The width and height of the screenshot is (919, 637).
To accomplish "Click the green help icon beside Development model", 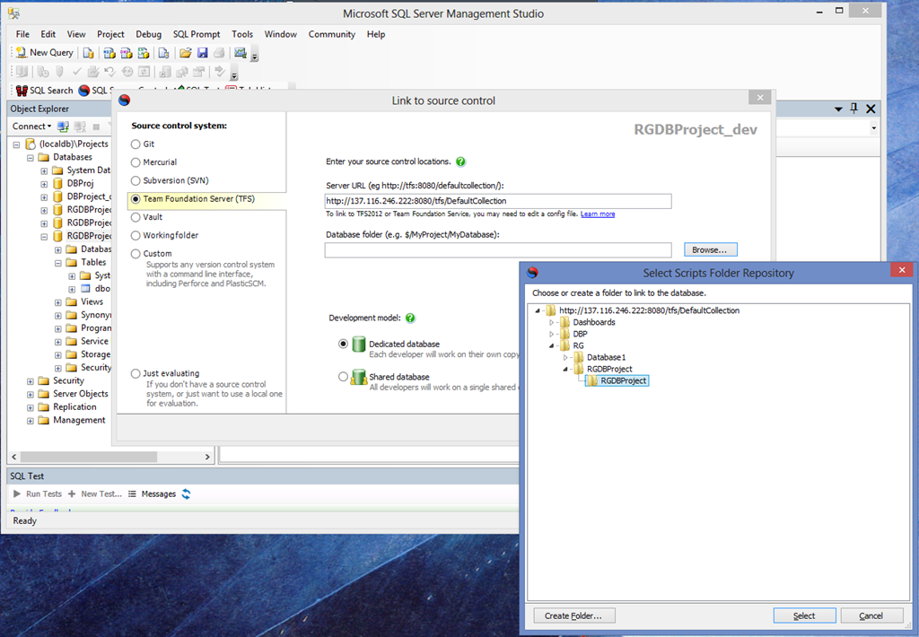I will pos(410,318).
